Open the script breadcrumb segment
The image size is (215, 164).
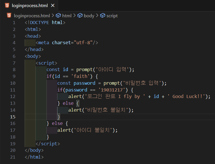pyautogui.click(x=112, y=16)
